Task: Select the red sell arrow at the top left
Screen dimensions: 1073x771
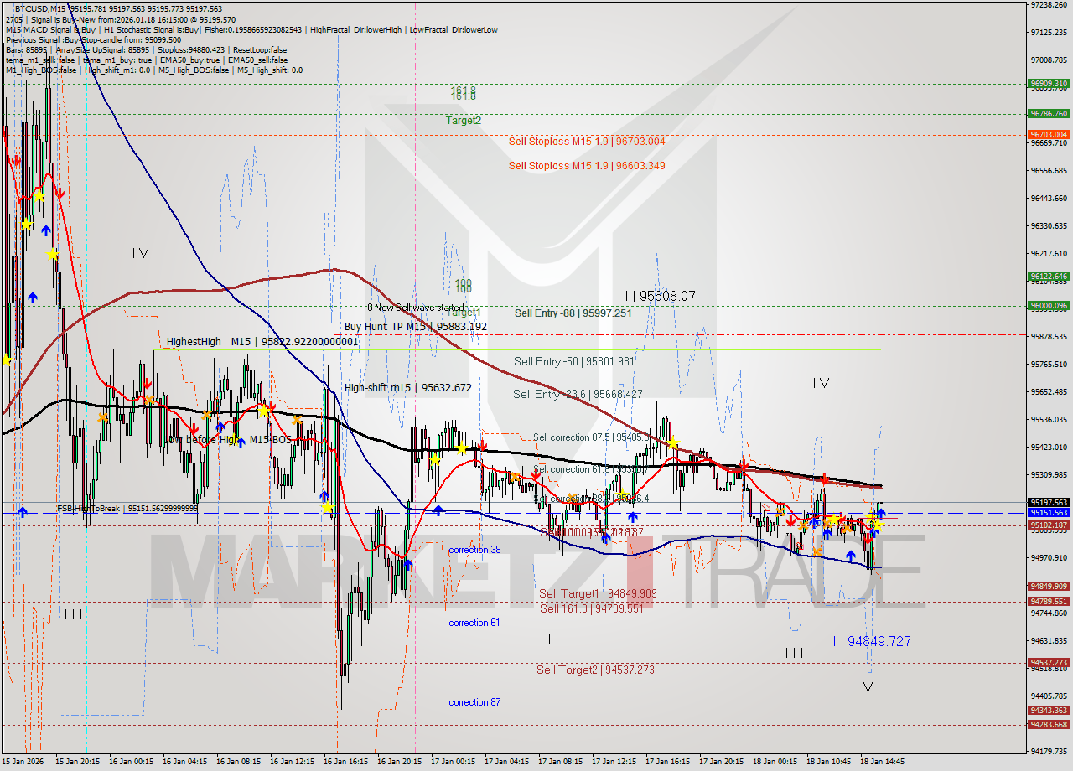Action: (x=16, y=160)
